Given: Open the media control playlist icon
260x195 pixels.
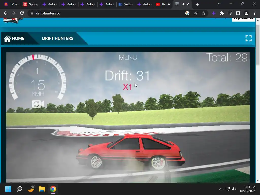Looking at the screenshot, I should point(230,13).
